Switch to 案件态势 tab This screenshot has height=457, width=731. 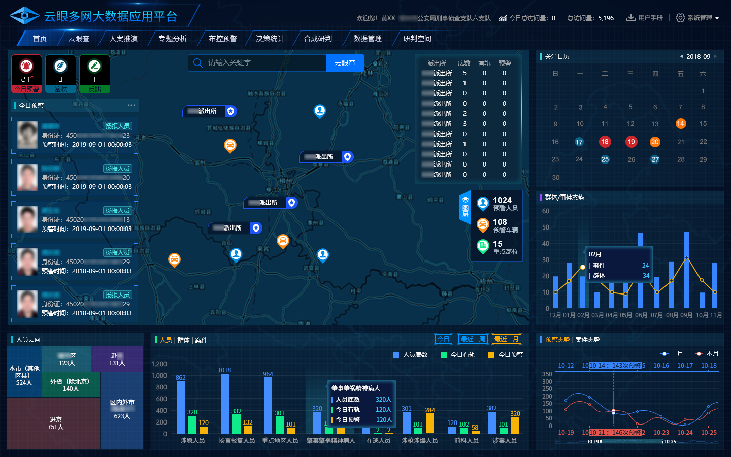[x=587, y=340]
